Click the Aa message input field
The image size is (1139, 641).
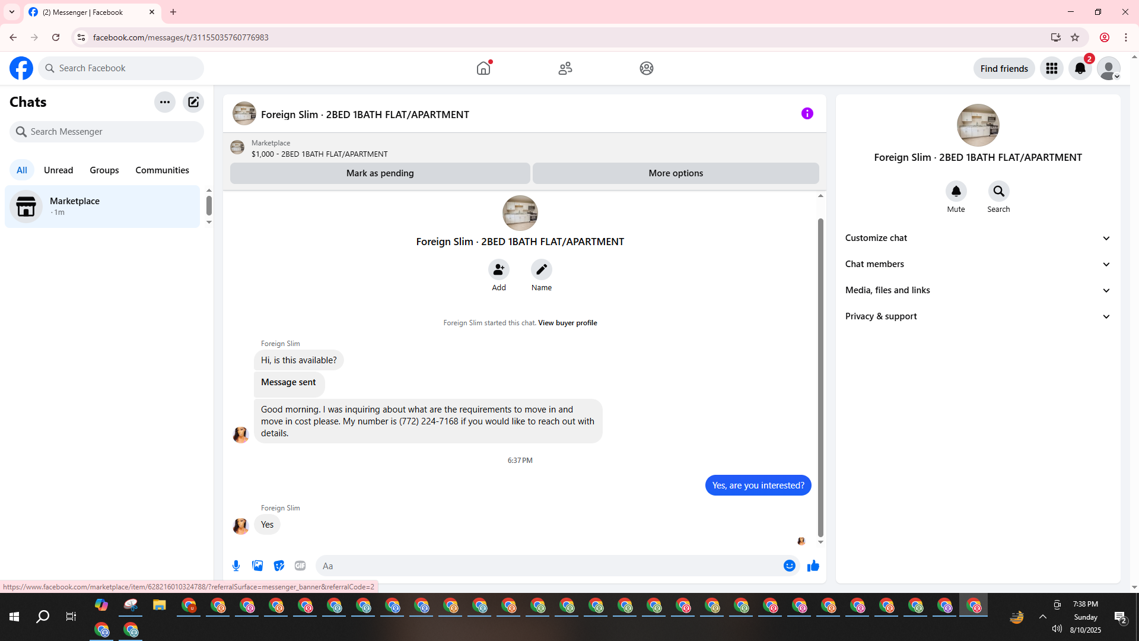546,566
